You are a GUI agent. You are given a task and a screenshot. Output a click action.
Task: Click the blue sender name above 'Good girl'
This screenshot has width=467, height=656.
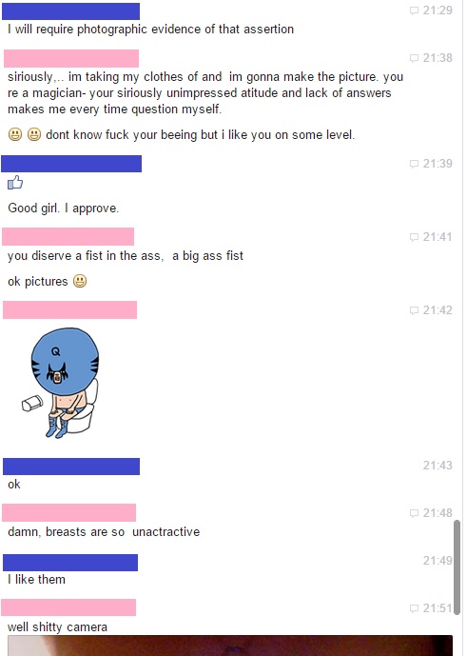tap(71, 164)
